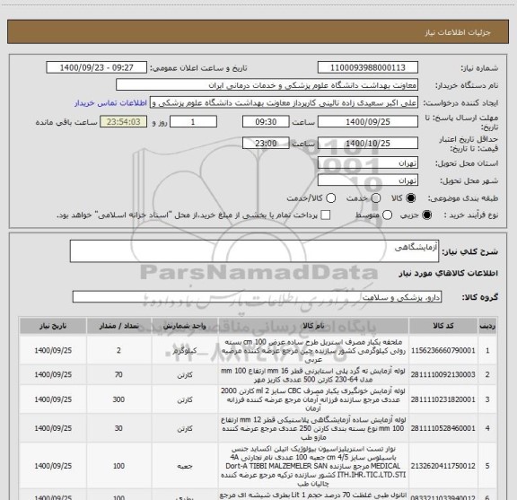Click the جعبه unit cell in row 5
The width and height of the screenshot is (517, 500).
(x=185, y=466)
